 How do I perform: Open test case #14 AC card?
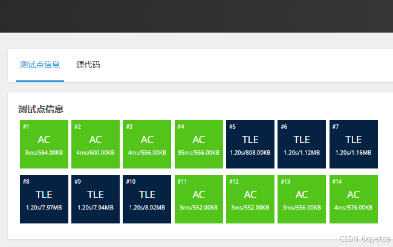[x=354, y=199]
